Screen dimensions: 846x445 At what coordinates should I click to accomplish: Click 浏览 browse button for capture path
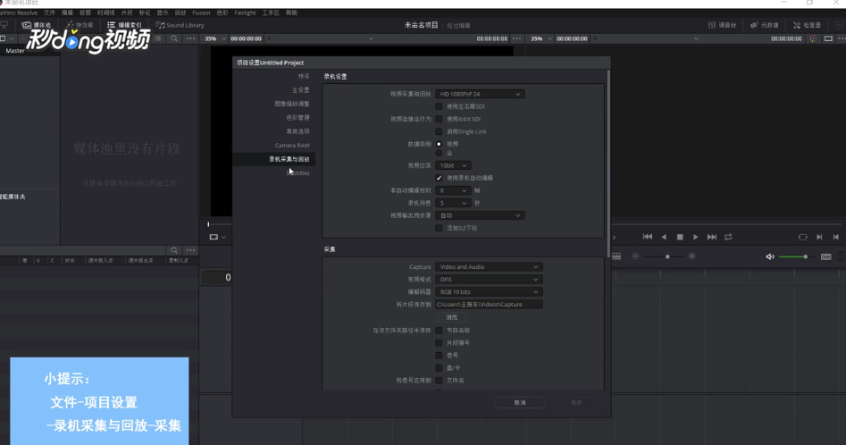[x=452, y=317]
